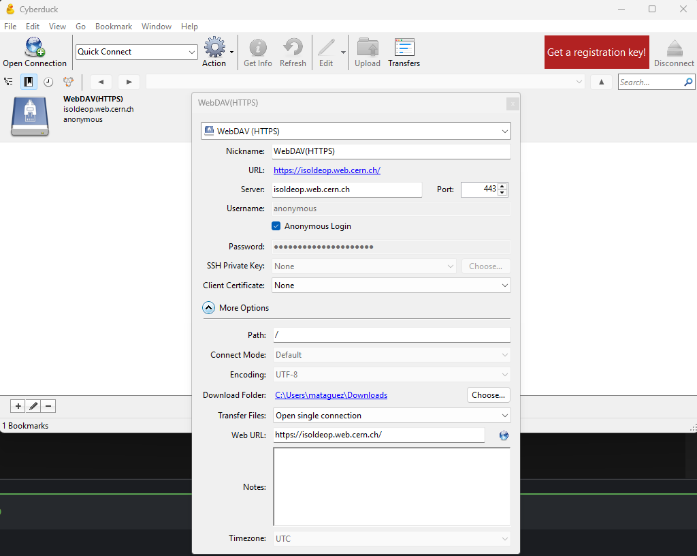Switch to the bookmarks view icon
This screenshot has width=697, height=556.
pos(29,82)
